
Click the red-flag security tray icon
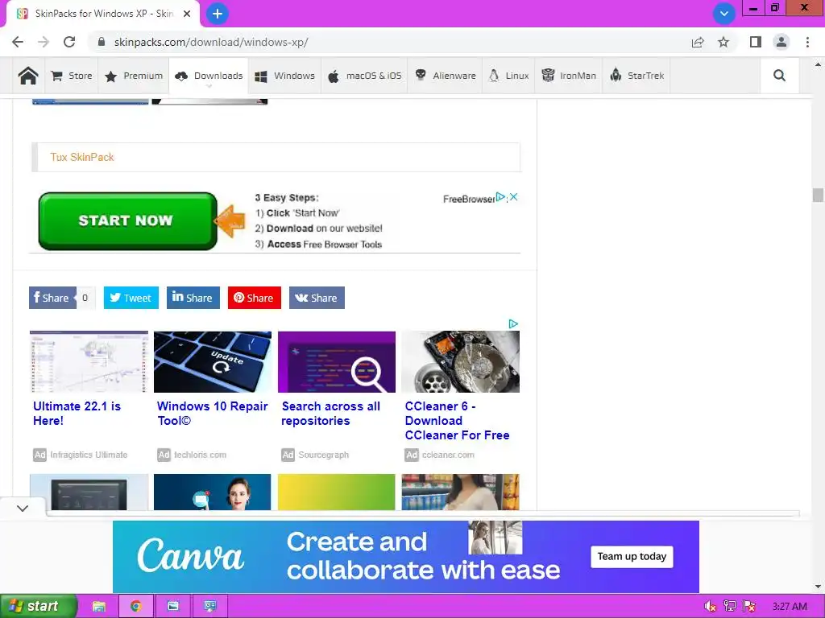point(749,607)
